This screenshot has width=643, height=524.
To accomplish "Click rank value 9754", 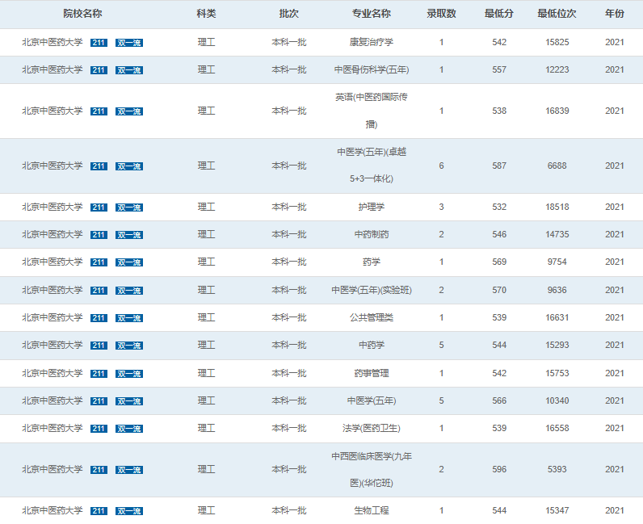I will point(557,262).
